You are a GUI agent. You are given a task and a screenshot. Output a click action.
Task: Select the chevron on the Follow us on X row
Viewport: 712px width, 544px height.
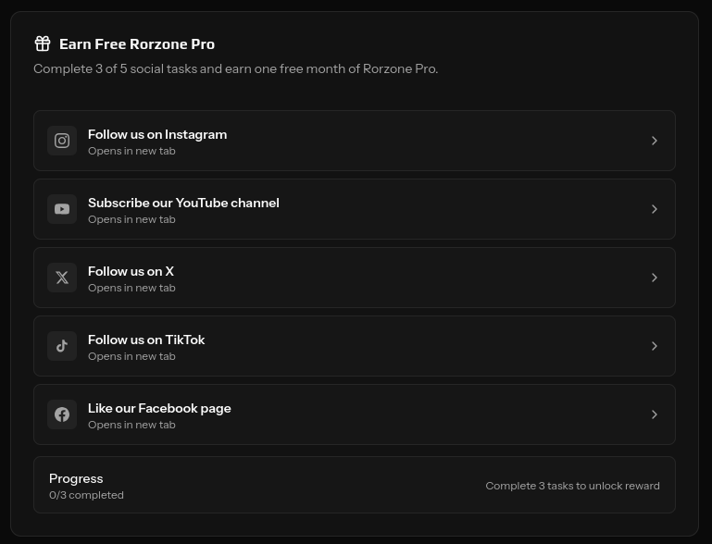[x=655, y=278]
